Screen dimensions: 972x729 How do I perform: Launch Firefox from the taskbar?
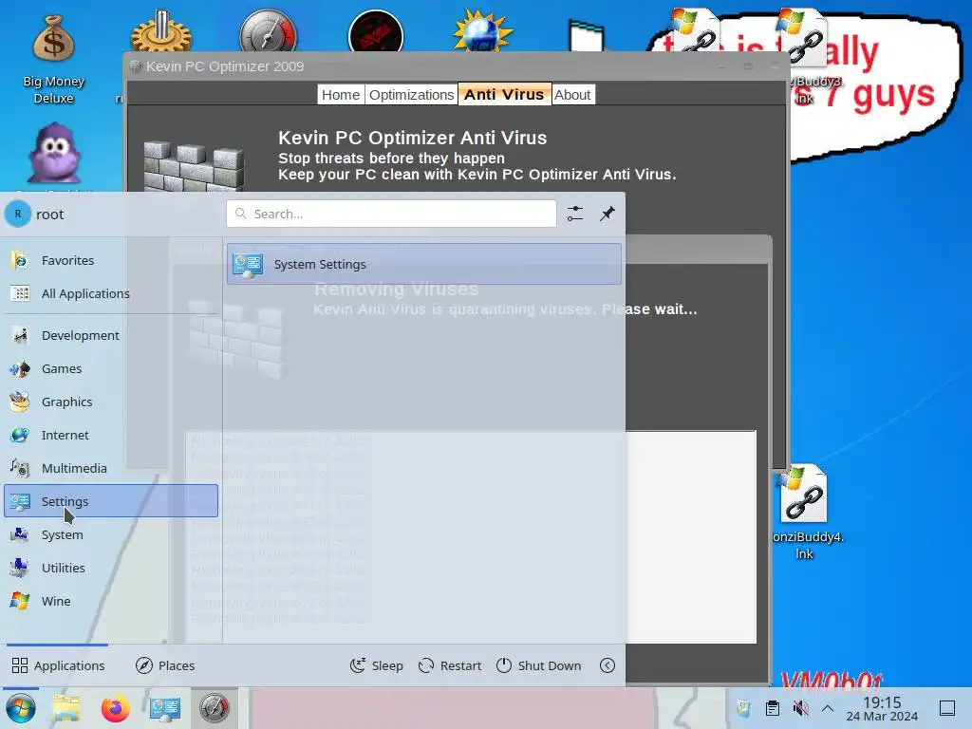tap(115, 708)
